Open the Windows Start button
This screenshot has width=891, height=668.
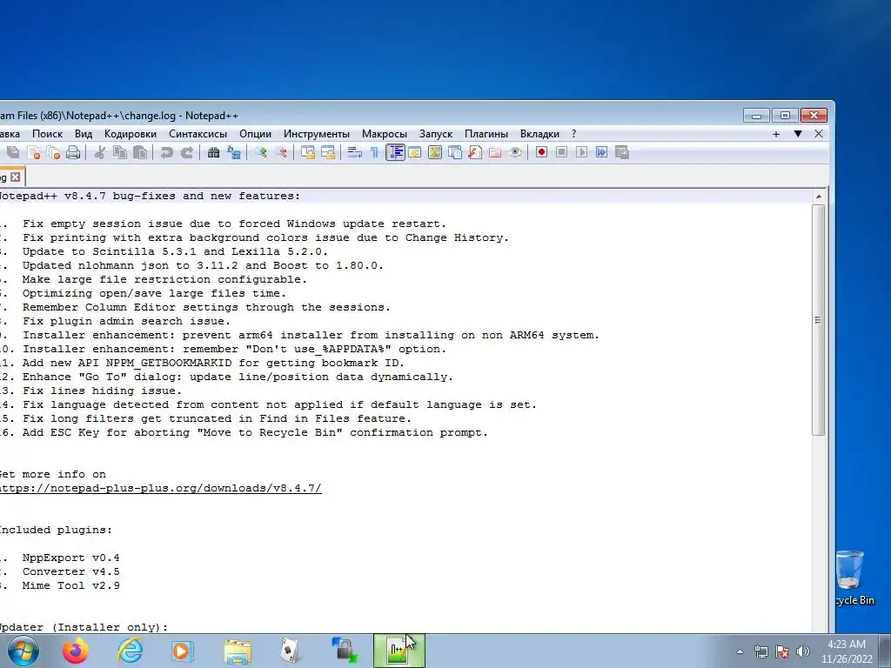[23, 651]
